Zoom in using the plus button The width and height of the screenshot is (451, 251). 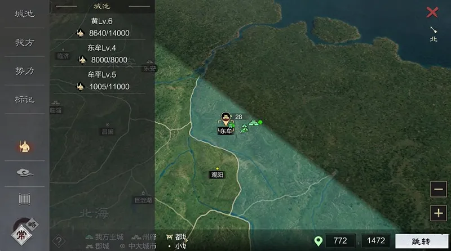coord(438,213)
